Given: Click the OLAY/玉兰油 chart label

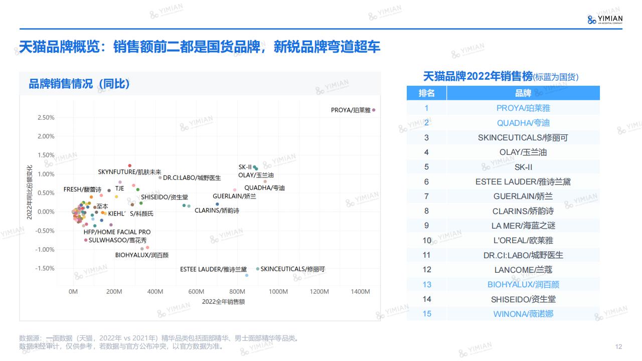Looking at the screenshot, I should (256, 175).
